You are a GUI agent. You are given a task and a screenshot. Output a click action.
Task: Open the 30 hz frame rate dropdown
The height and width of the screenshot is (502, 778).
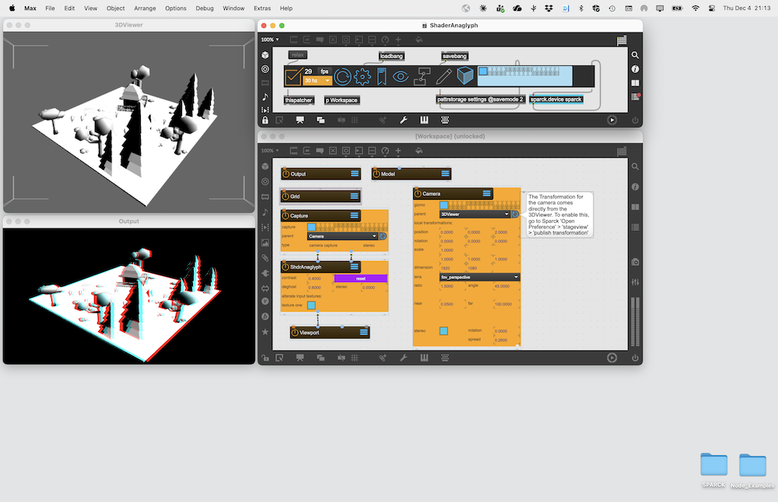coord(317,81)
